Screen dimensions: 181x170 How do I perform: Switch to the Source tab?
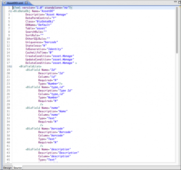tap(18, 168)
